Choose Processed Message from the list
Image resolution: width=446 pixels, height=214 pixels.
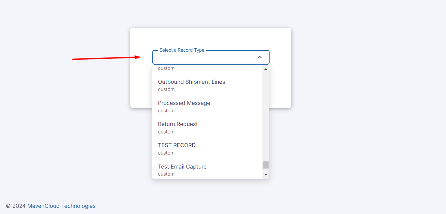click(184, 103)
